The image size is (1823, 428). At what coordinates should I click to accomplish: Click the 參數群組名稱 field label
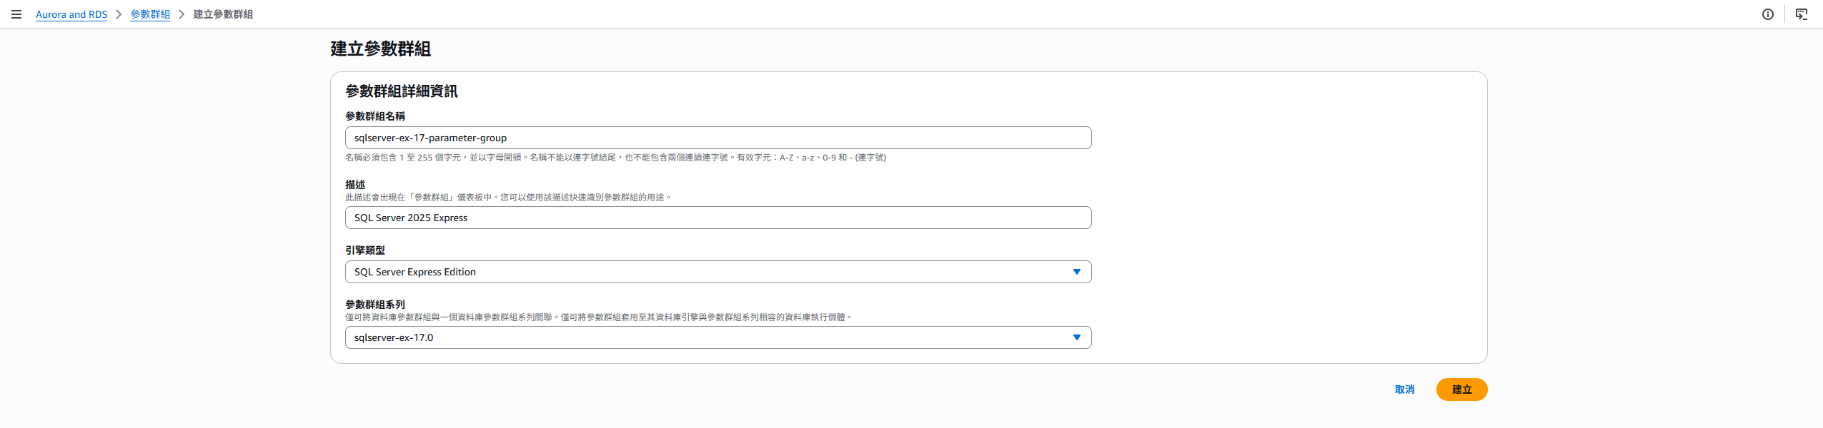tap(375, 116)
